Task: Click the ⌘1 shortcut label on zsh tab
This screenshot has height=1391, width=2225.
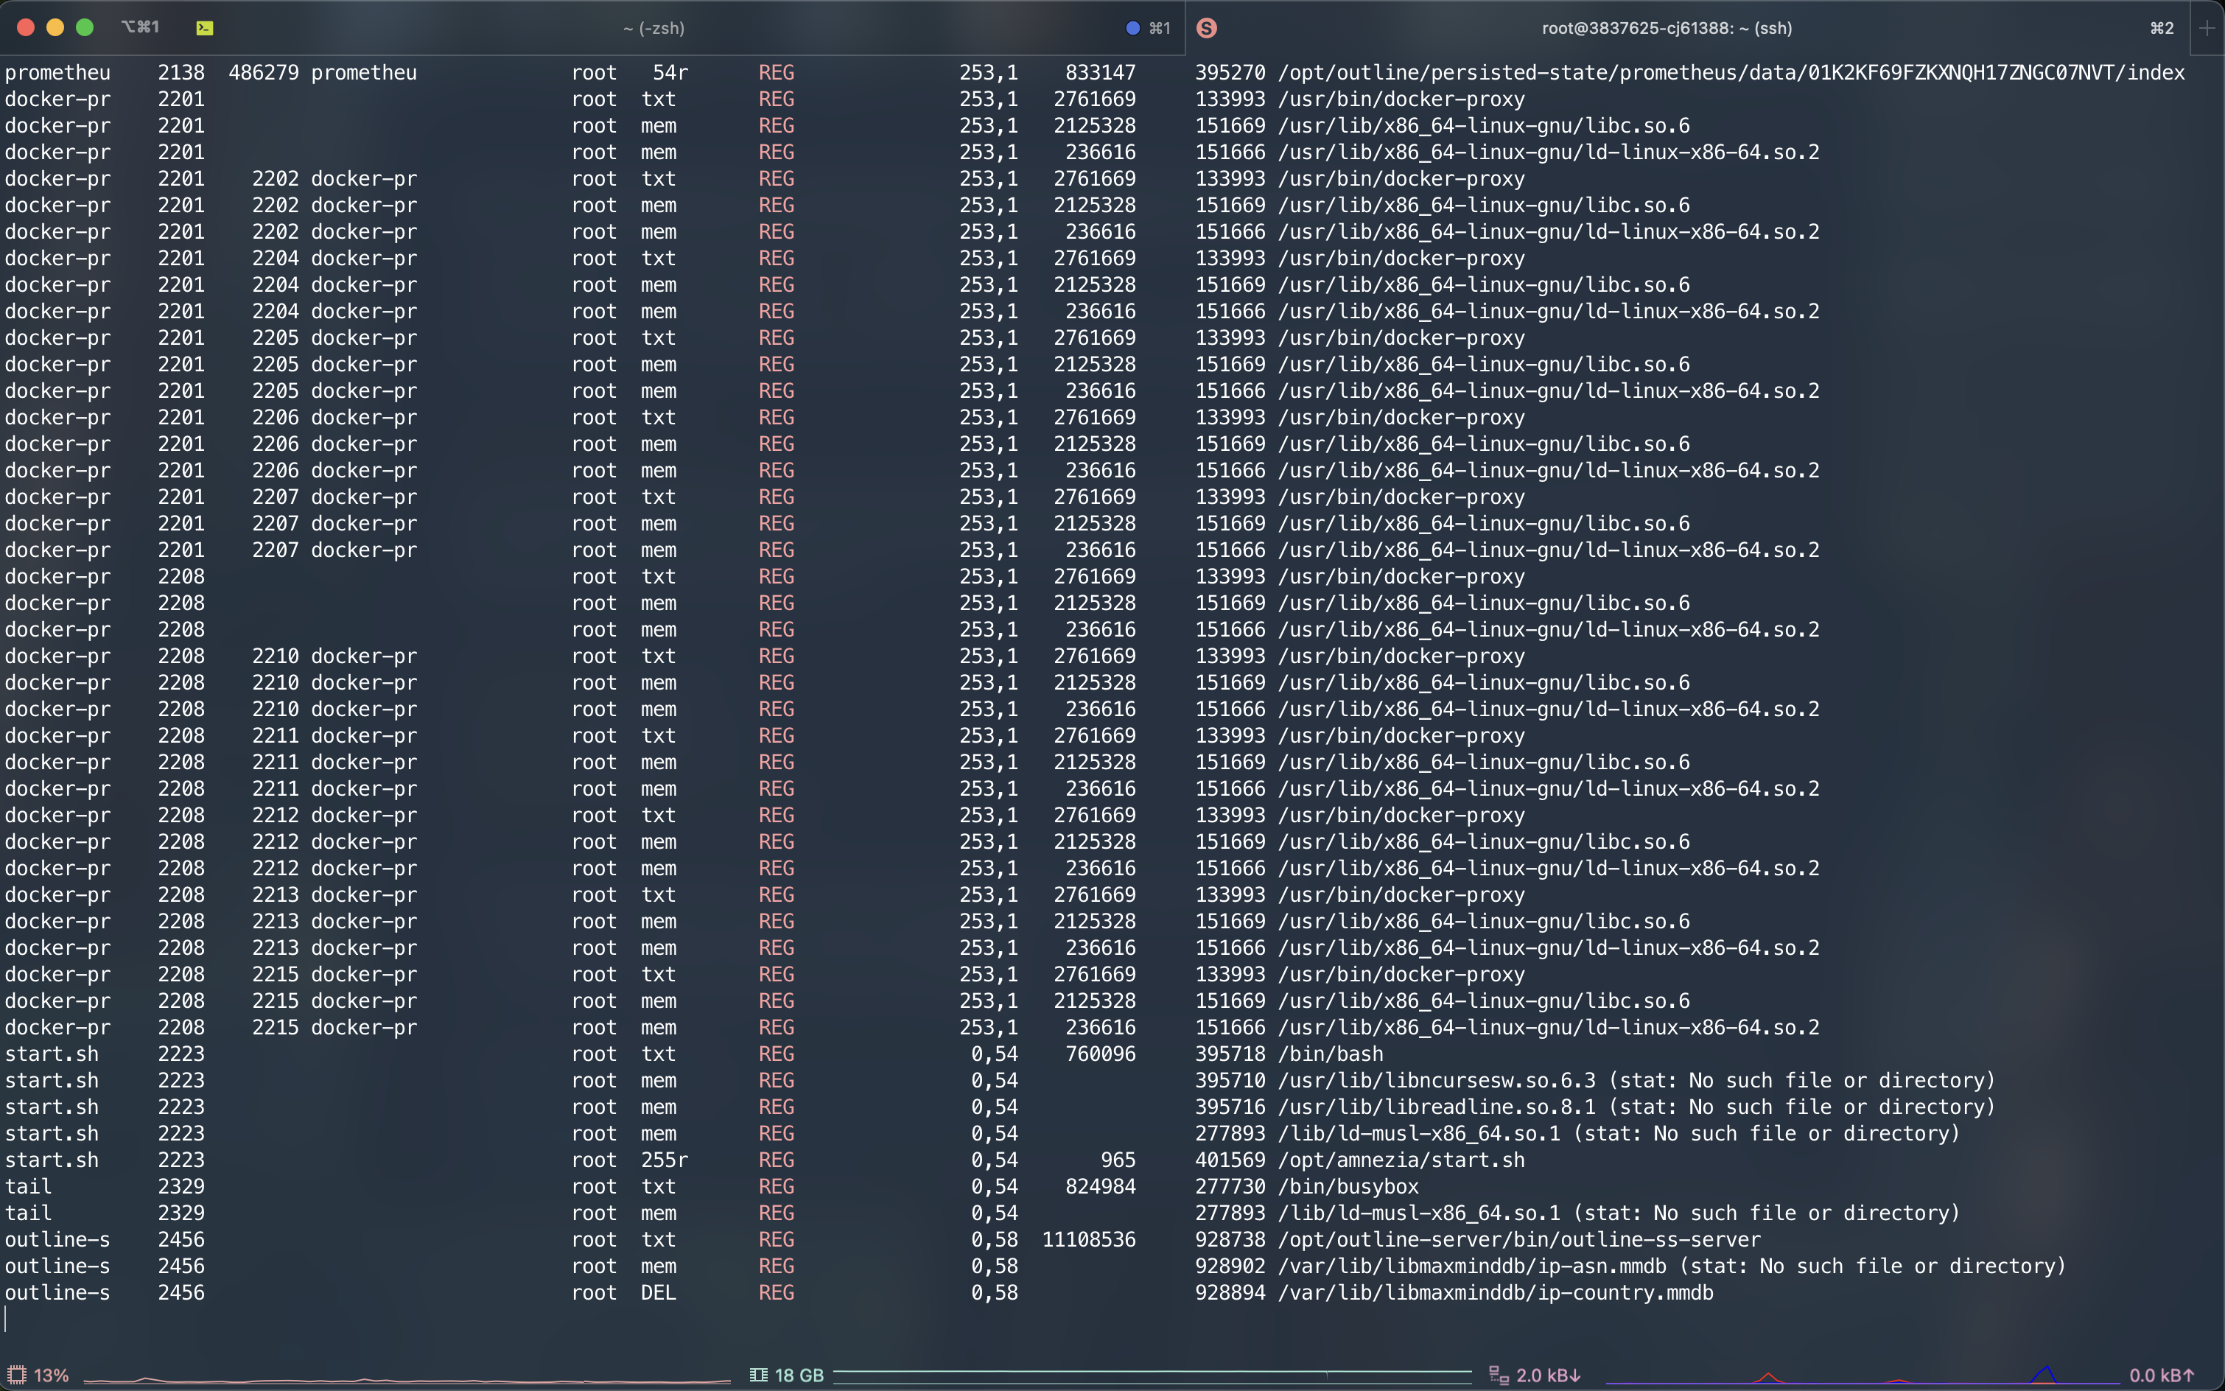Action: click(x=1160, y=29)
